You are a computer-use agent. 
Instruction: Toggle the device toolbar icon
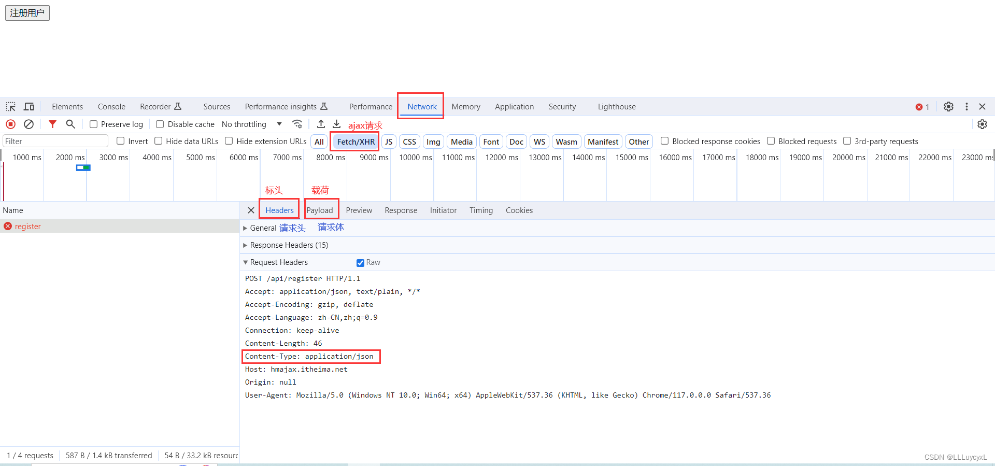pyautogui.click(x=29, y=107)
